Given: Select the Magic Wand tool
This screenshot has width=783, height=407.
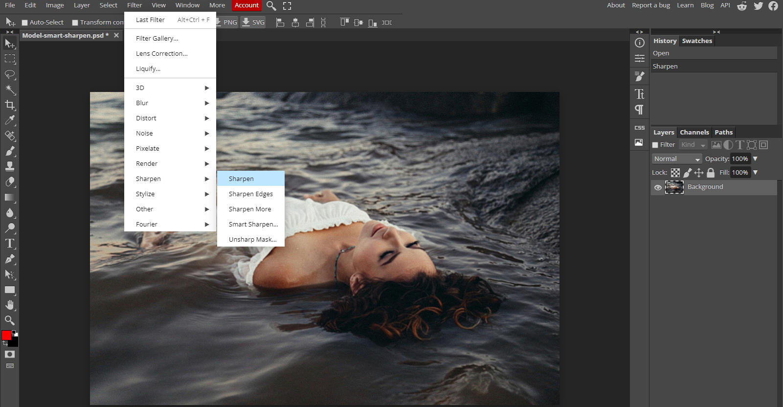Looking at the screenshot, I should [10, 90].
